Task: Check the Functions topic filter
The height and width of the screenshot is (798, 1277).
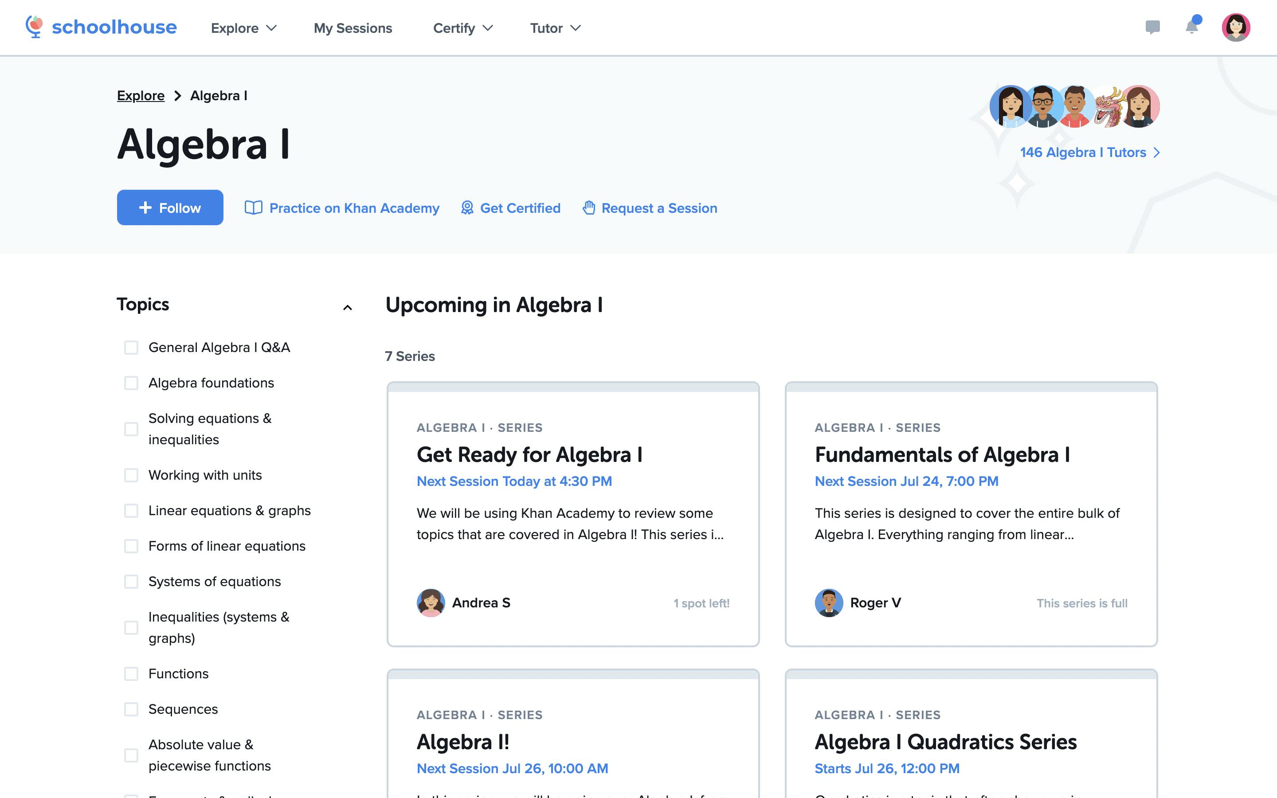Action: point(131,673)
